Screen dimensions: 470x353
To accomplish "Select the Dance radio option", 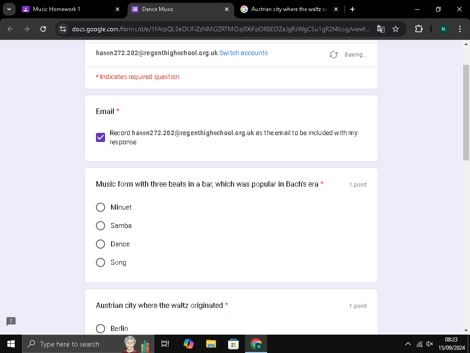I will click(101, 244).
